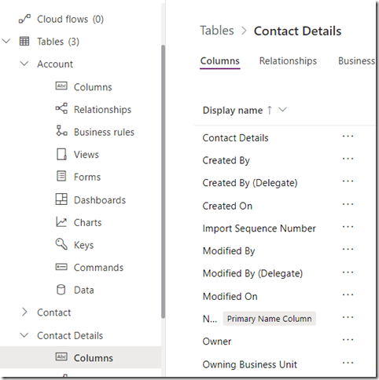Screen dimensions: 379x380
Task: Collapse the Account table node
Action: 24,64
